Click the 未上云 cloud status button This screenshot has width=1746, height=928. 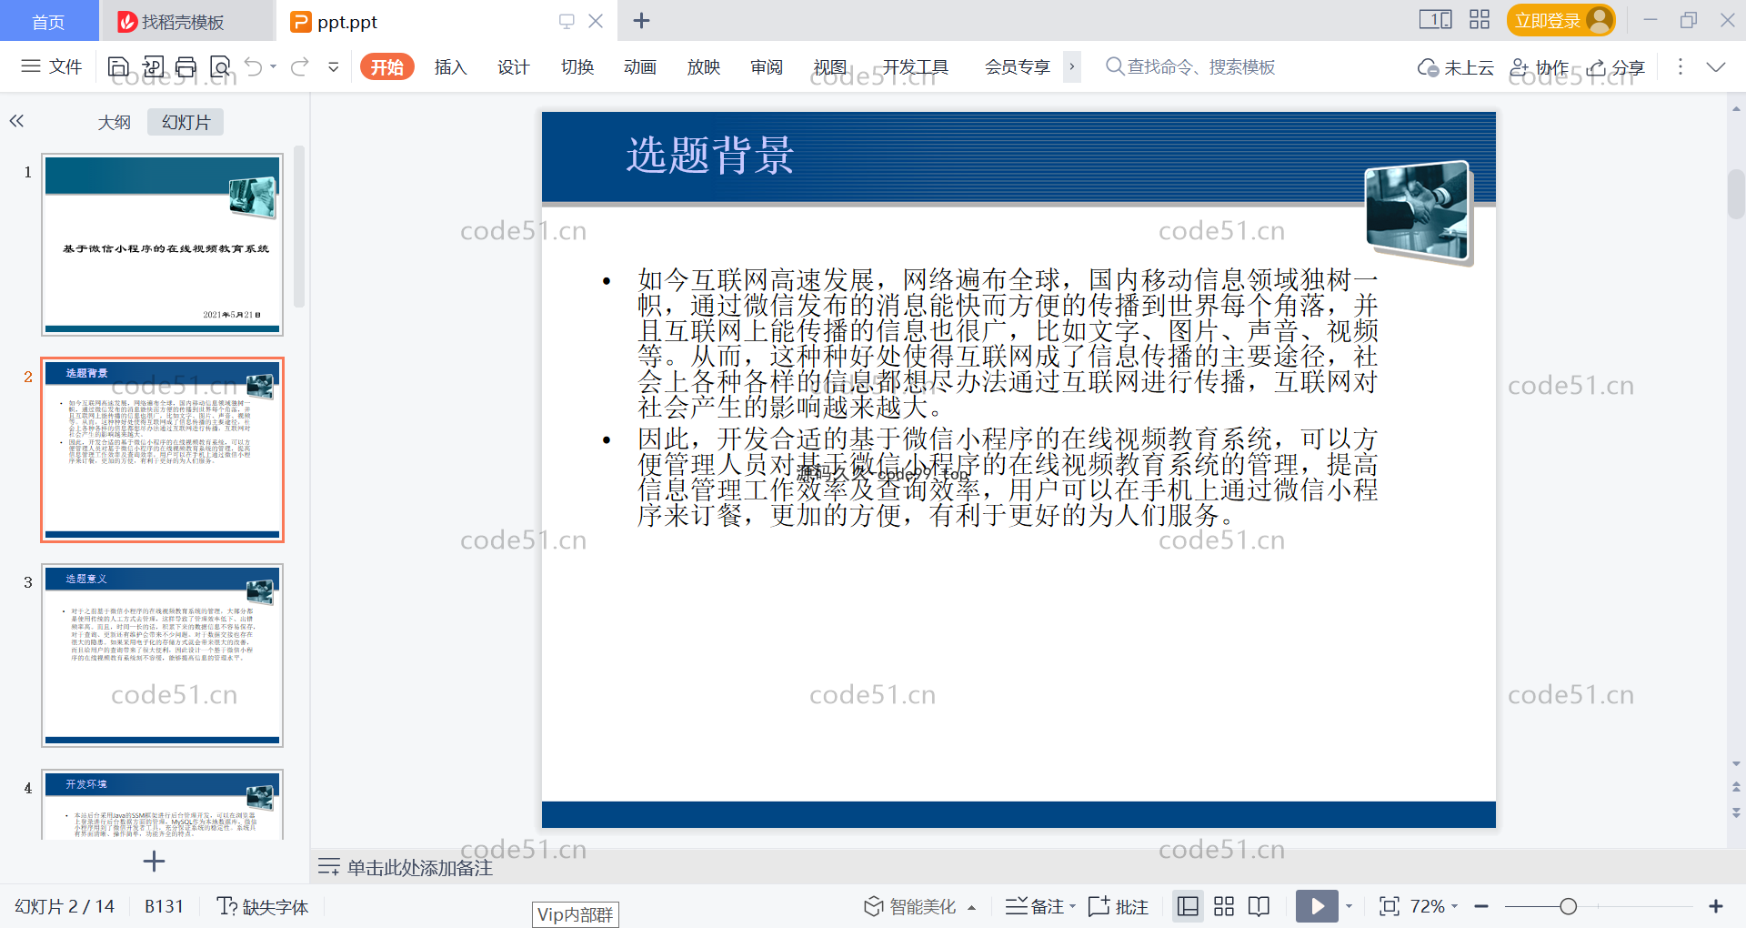click(1455, 67)
